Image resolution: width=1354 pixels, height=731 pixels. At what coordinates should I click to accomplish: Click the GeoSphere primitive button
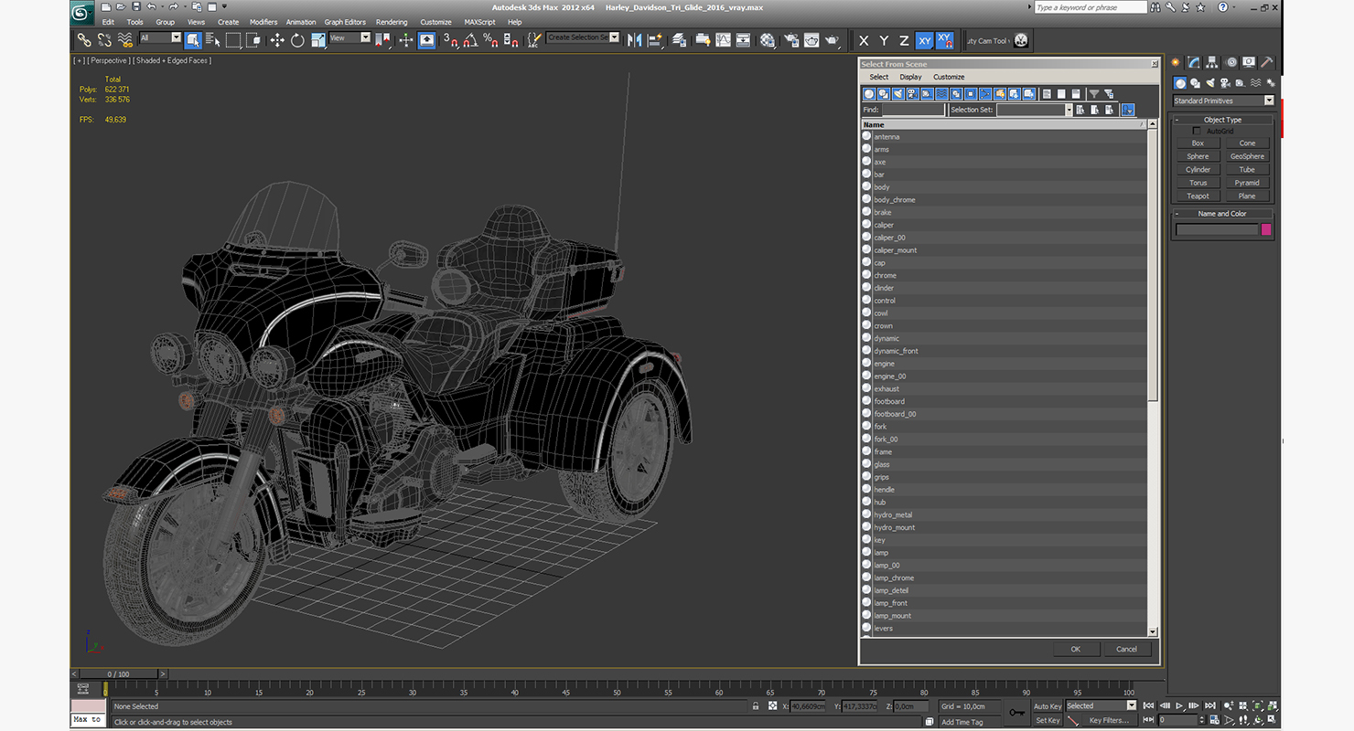(1247, 156)
